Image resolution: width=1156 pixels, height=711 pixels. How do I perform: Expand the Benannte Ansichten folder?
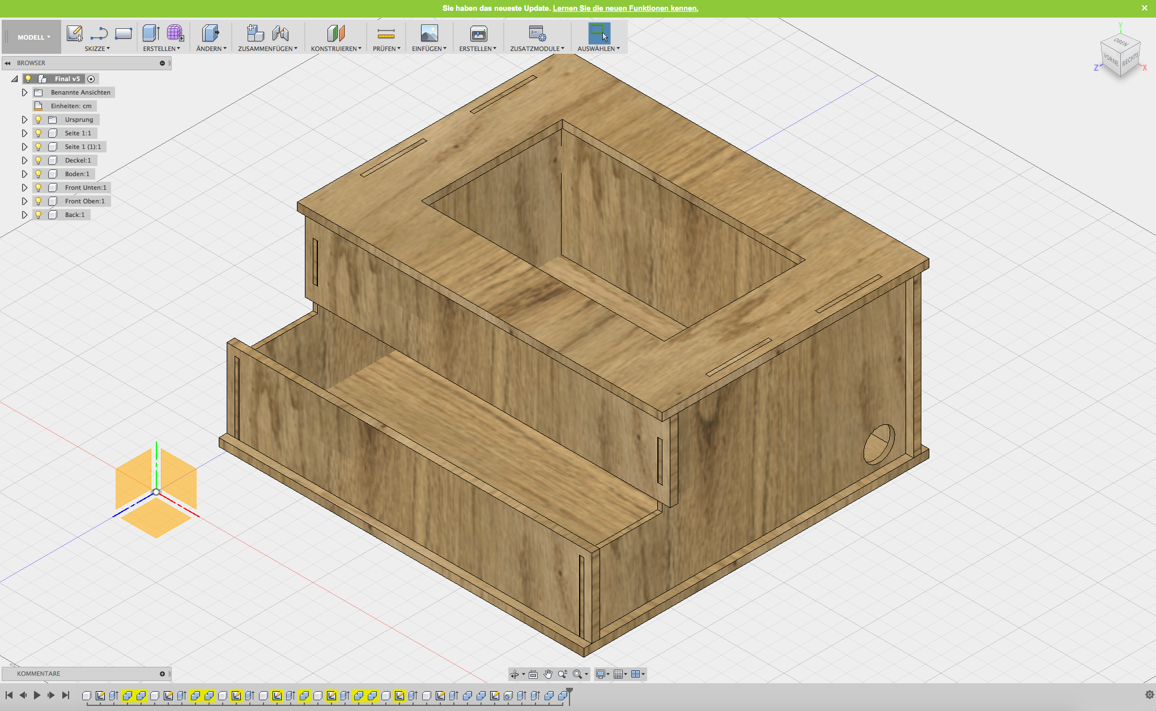[24, 92]
